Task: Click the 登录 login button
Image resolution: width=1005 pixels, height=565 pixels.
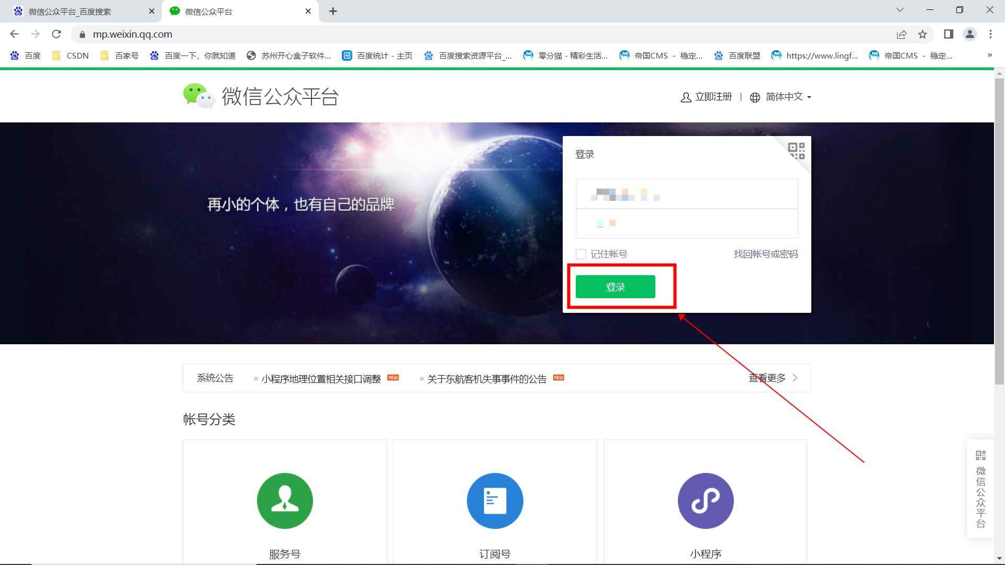Action: coord(615,286)
